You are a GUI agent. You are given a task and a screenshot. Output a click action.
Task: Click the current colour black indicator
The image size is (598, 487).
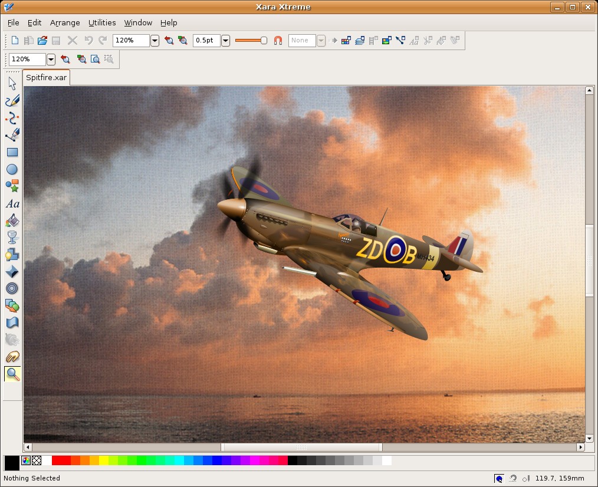pyautogui.click(x=12, y=463)
